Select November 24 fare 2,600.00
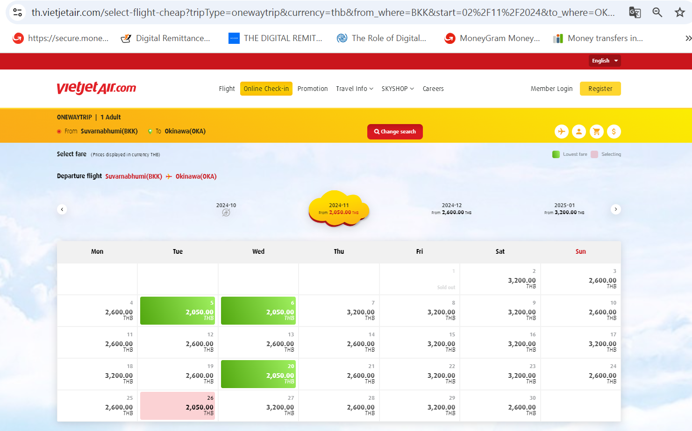Viewport: 692px width, 431px height. click(x=581, y=374)
